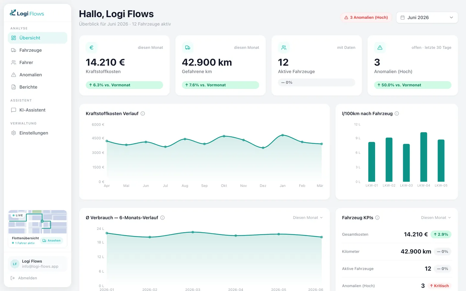Click the Einstellungen gear icon
The width and height of the screenshot is (466, 291).
pos(14,133)
